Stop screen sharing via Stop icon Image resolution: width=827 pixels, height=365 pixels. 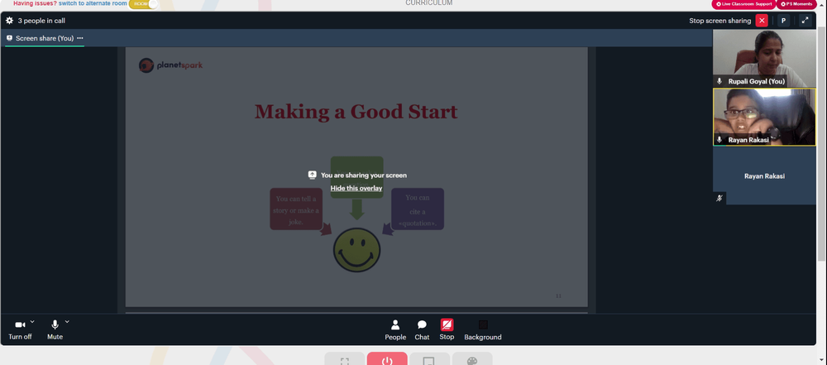pyautogui.click(x=447, y=330)
